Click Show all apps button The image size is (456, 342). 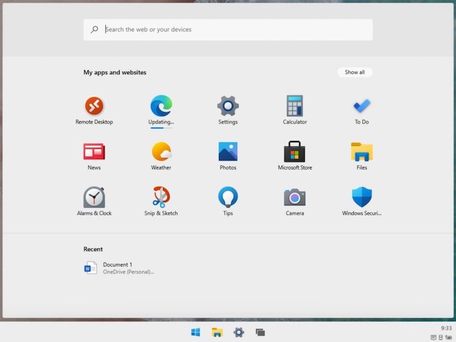coord(354,72)
